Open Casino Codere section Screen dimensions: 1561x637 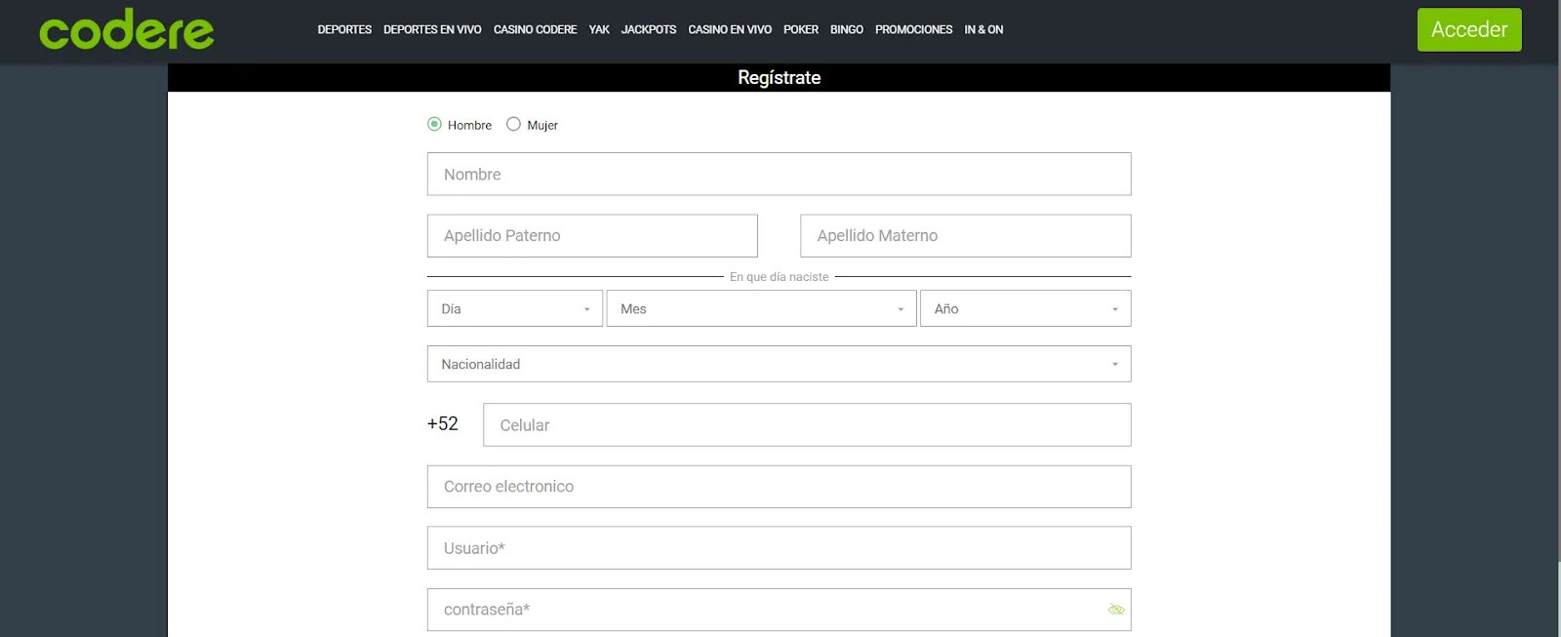(x=535, y=29)
